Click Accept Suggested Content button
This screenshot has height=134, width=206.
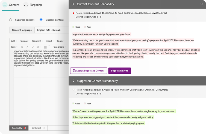pos(89,71)
